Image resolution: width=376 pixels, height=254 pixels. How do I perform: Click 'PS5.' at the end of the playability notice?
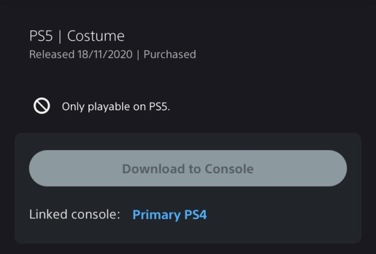click(x=159, y=107)
